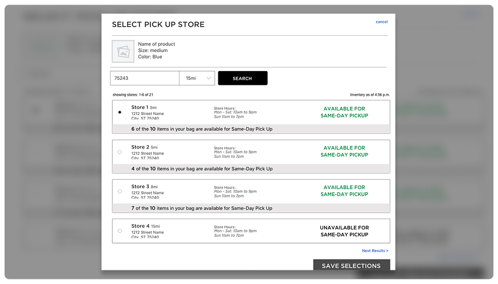The image size is (498, 284).
Task: Click the 6 of 10 items availability bar
Action: pos(251,129)
